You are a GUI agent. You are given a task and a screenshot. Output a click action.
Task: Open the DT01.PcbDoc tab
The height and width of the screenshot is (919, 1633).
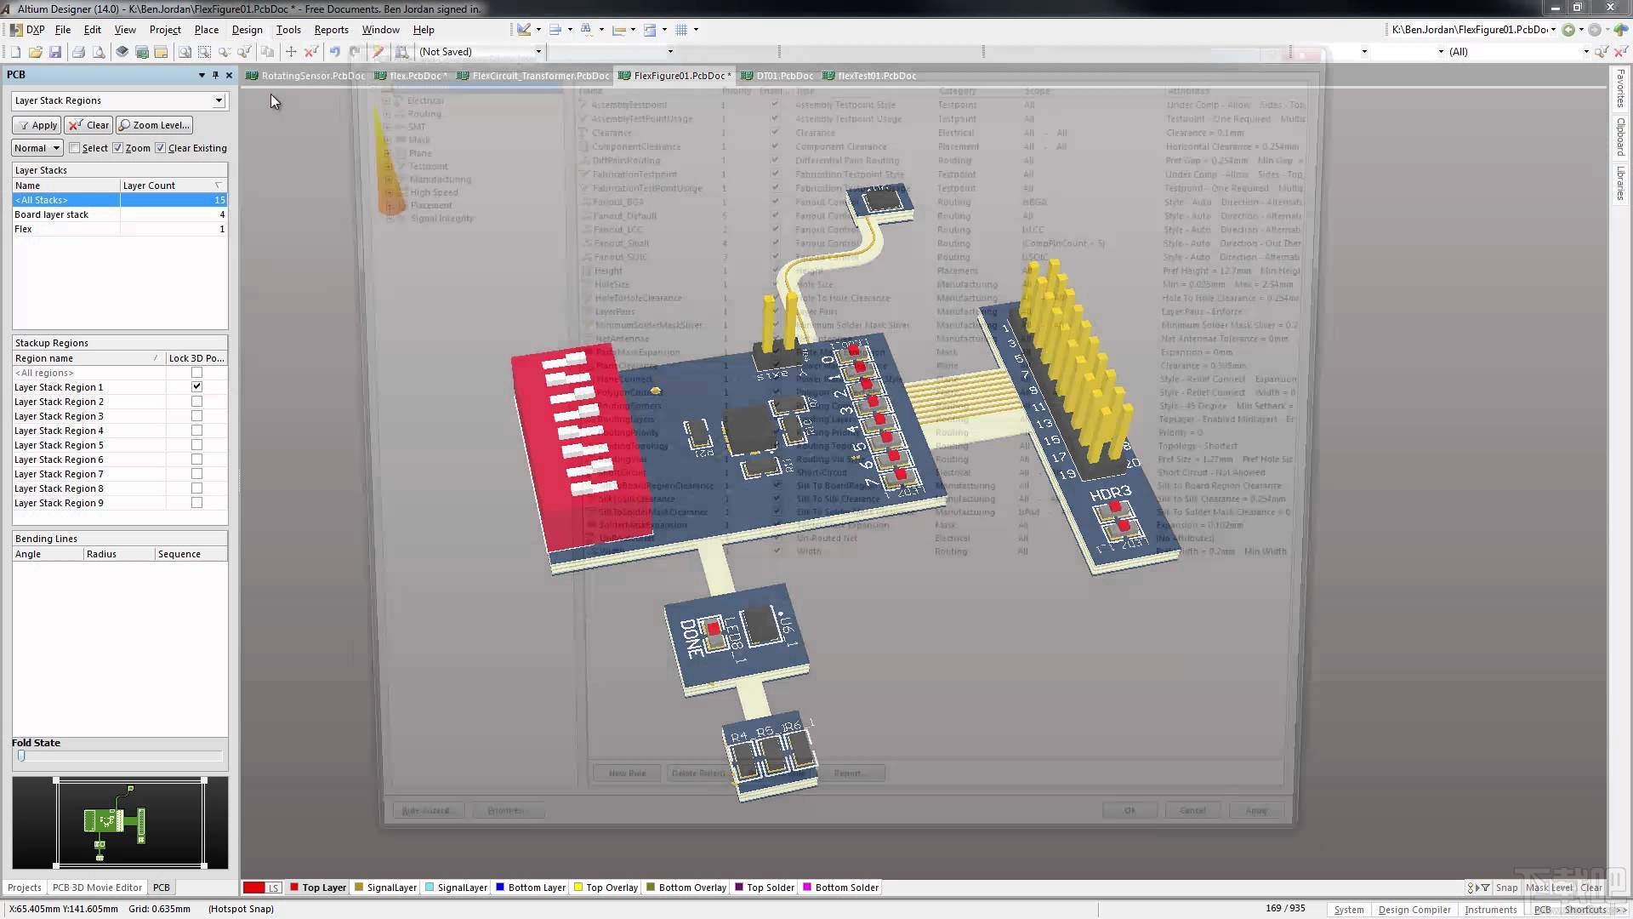[x=785, y=75]
